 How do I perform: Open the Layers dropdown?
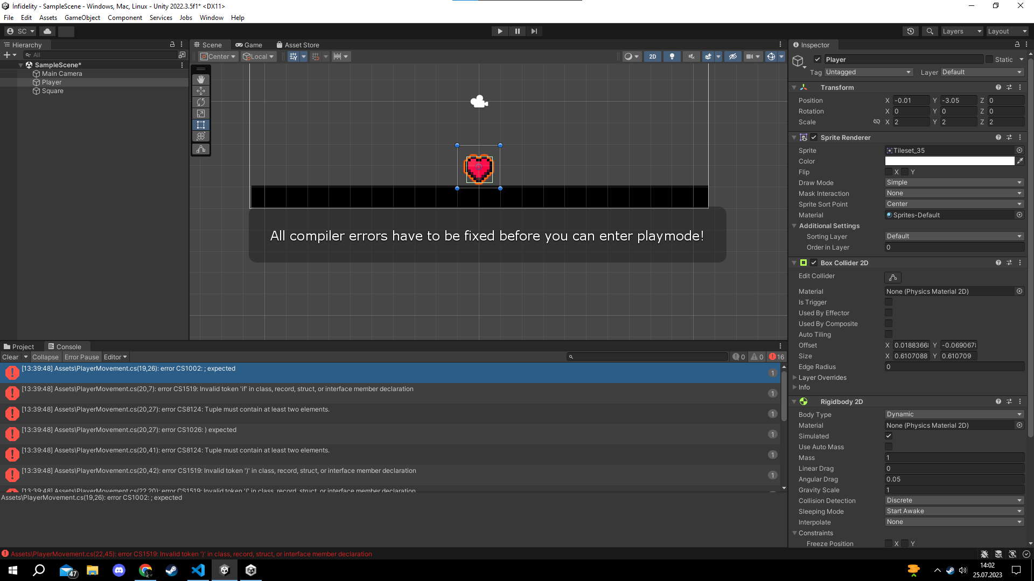(x=961, y=31)
